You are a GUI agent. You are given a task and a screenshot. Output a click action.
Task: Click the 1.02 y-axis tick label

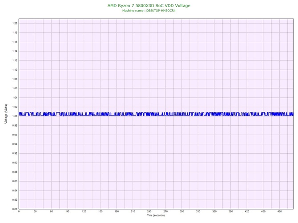pyautogui.click(x=15, y=107)
